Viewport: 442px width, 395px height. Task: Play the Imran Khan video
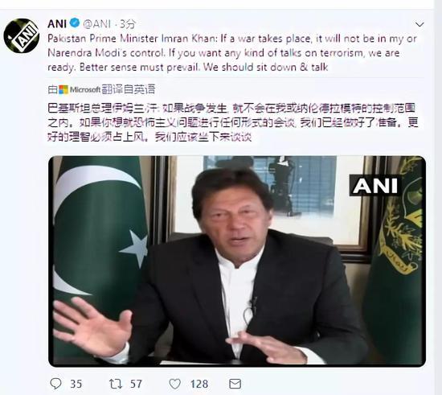click(x=237, y=261)
